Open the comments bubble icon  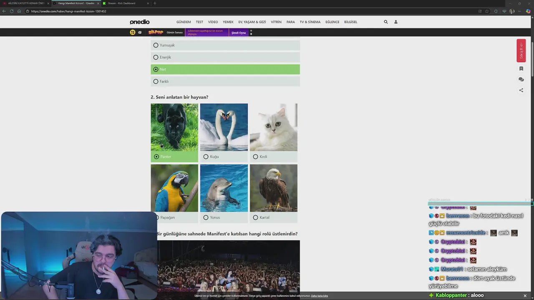click(521, 79)
